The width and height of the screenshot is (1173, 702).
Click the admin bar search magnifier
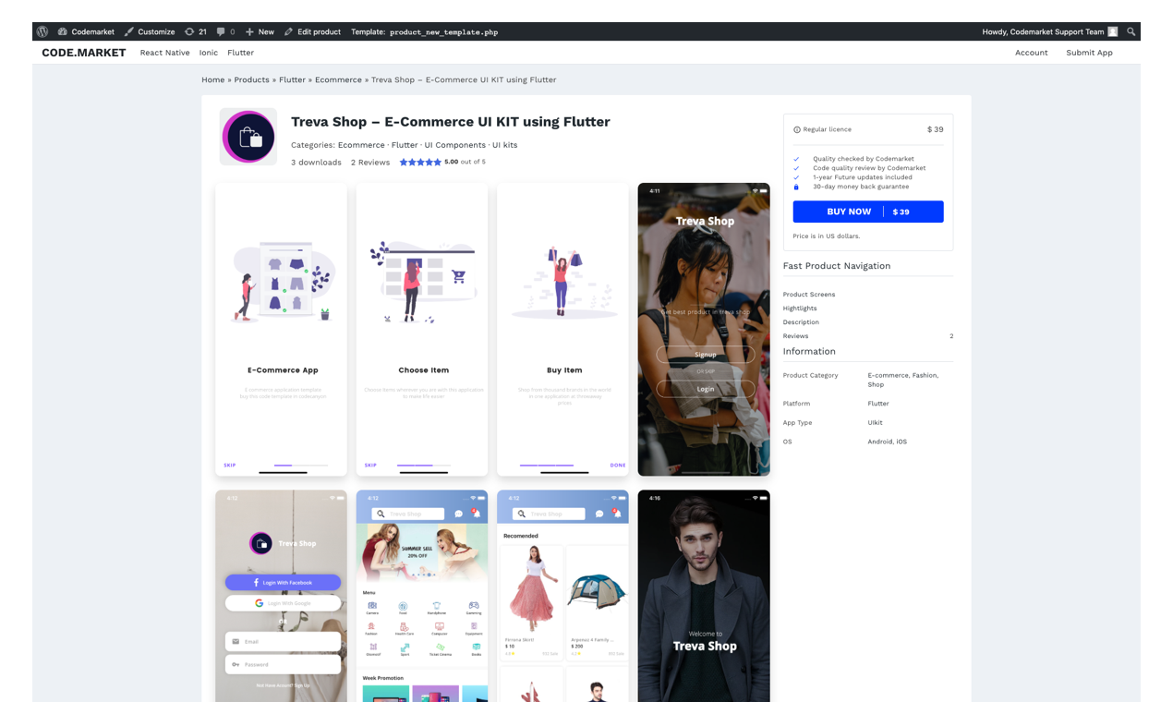1131,31
